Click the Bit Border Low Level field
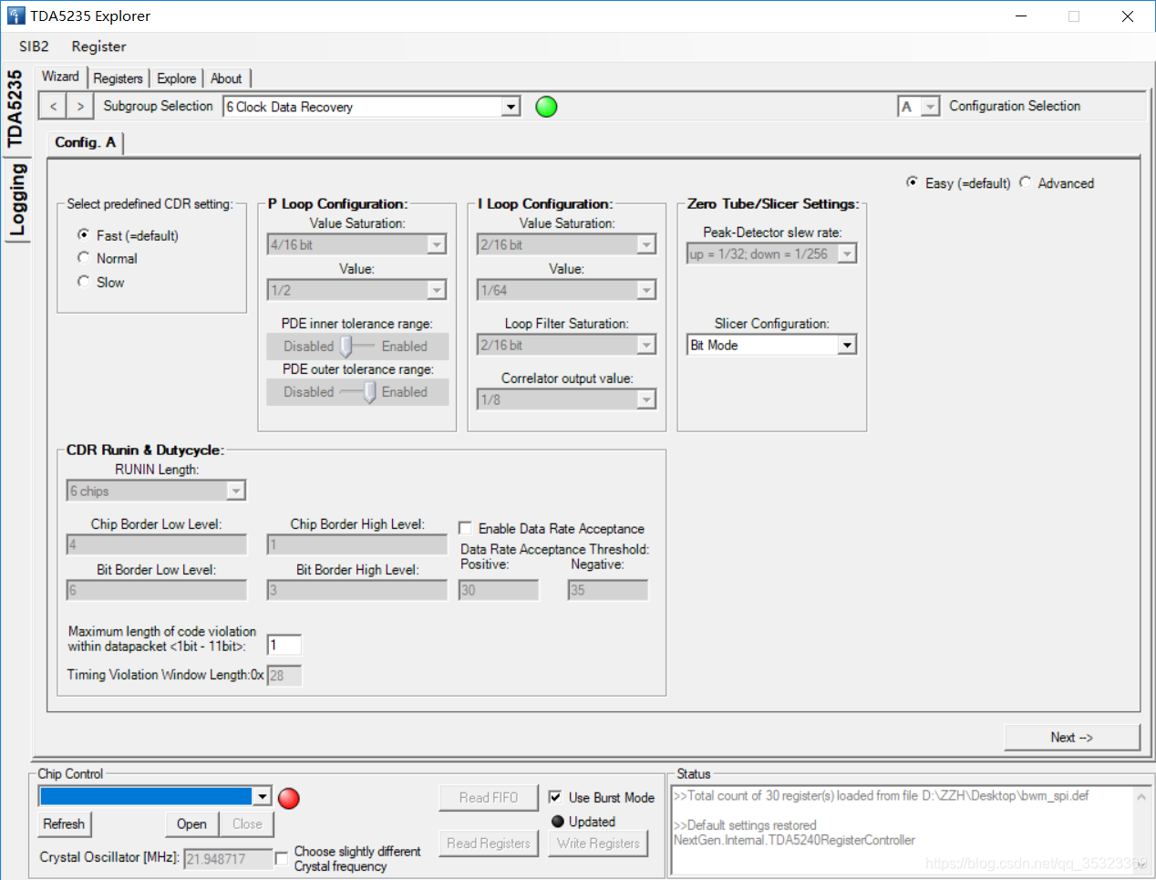Screen dimensions: 1156x880 156,590
